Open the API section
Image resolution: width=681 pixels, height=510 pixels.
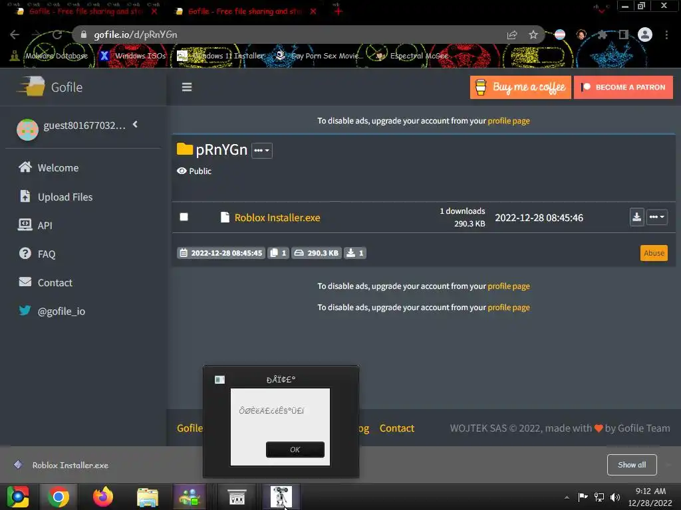pyautogui.click(x=35, y=225)
